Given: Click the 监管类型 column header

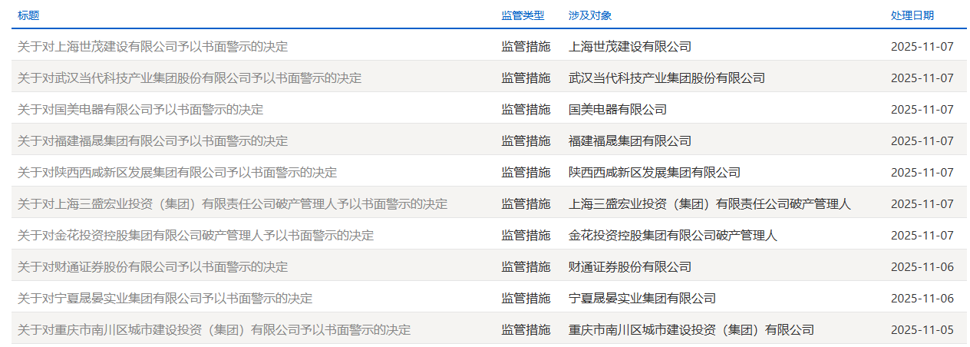Looking at the screenshot, I should pyautogui.click(x=523, y=15).
